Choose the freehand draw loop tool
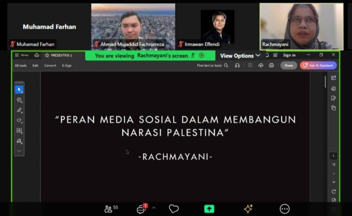Screen dimensions: 352x216 pos(19,121)
